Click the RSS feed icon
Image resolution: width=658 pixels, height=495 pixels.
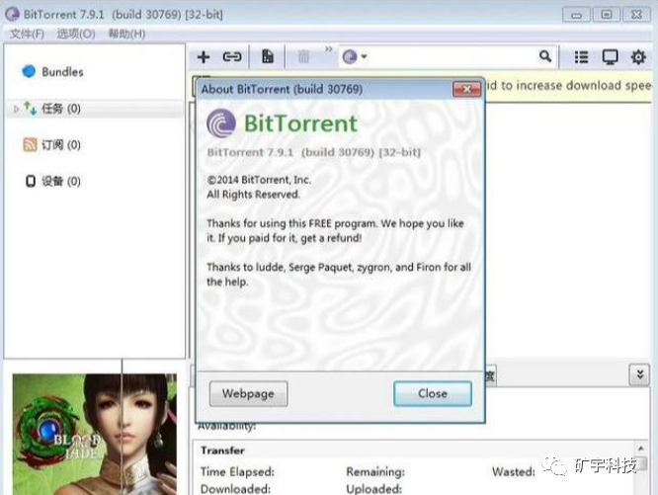(x=30, y=144)
